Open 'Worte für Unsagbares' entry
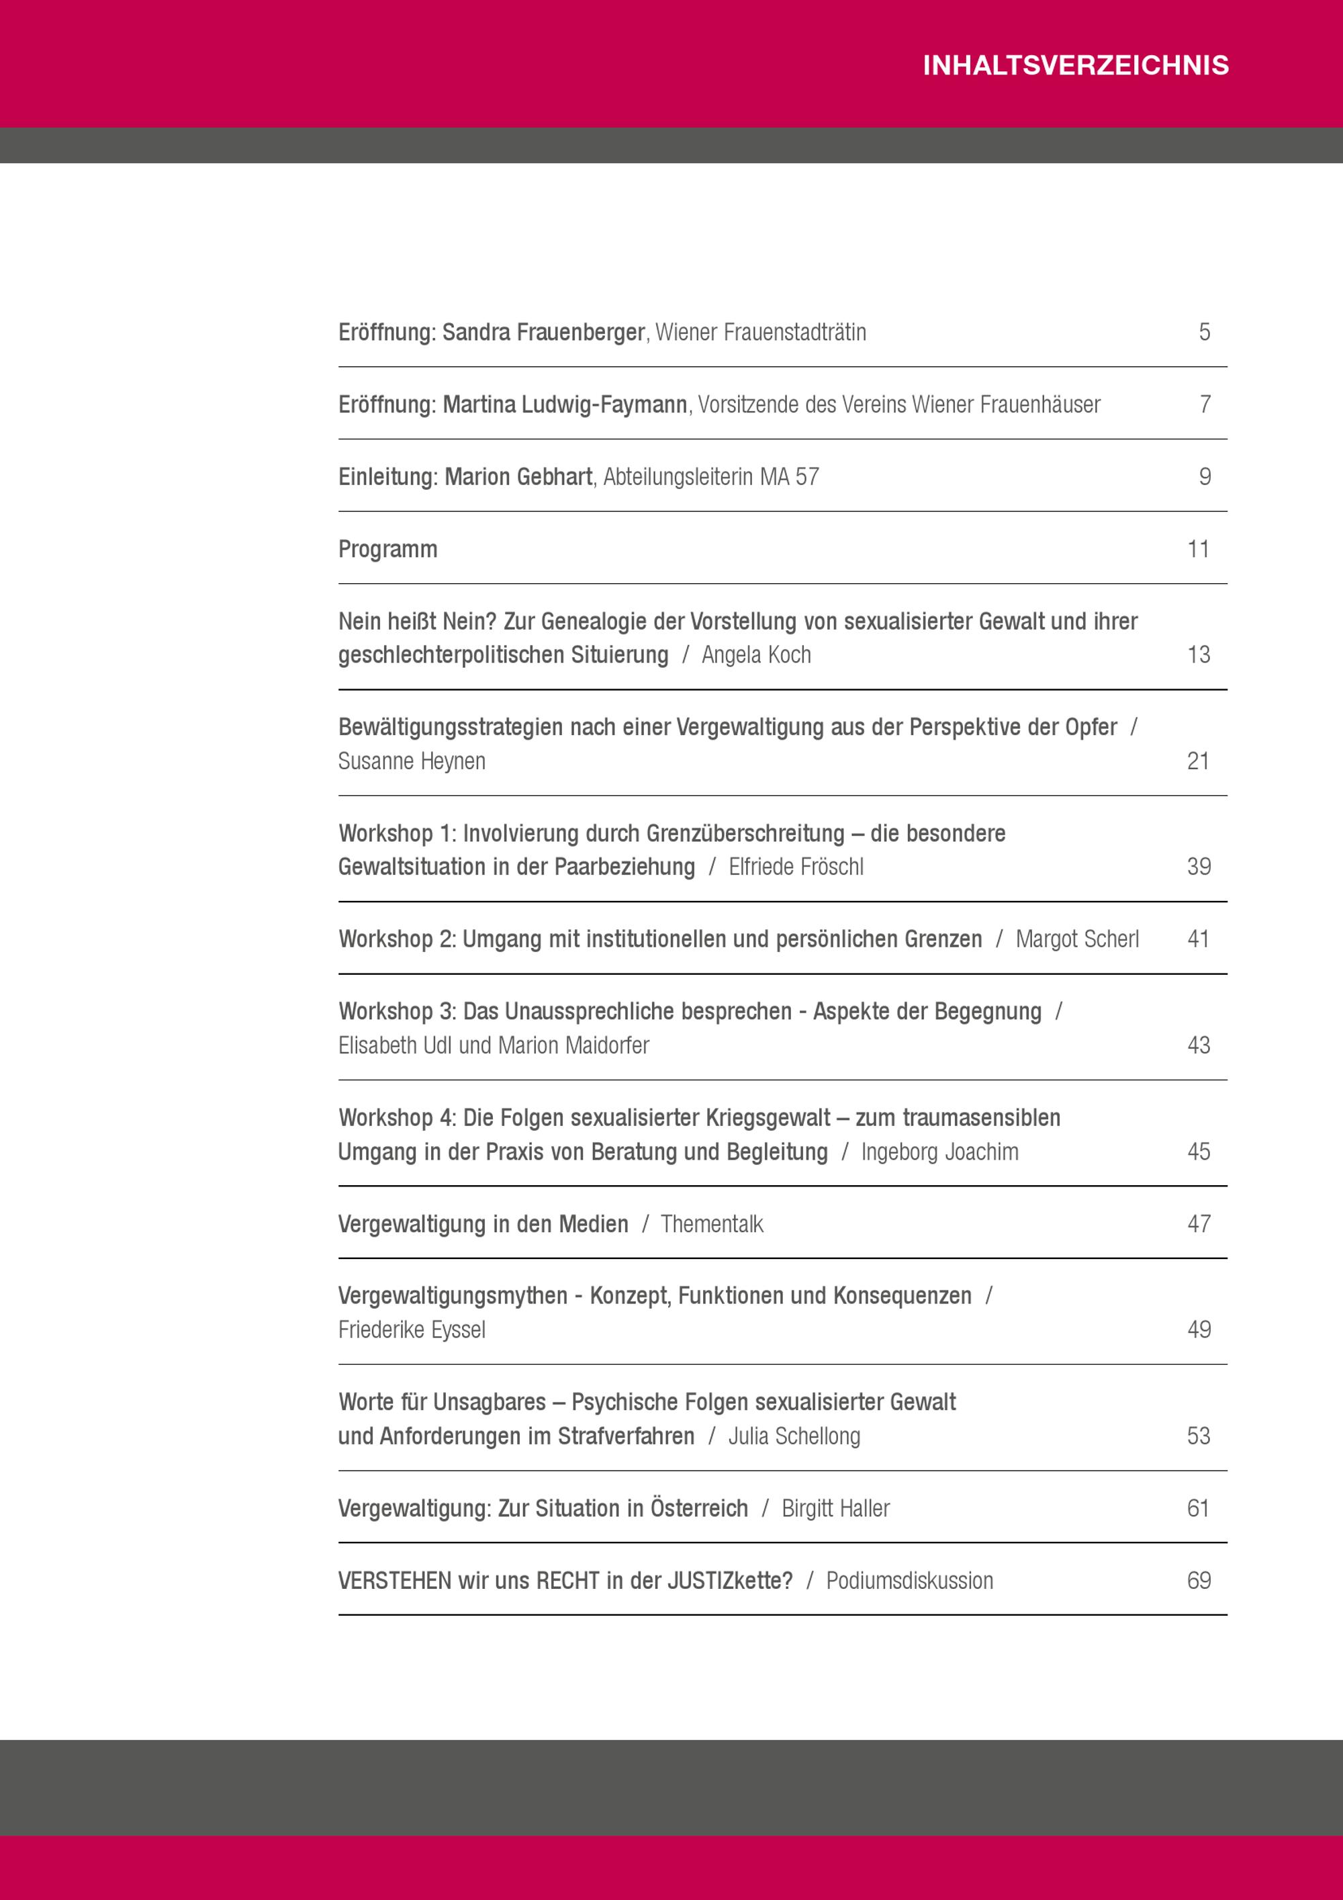Viewport: 1343px width, 1900px height. [647, 1402]
